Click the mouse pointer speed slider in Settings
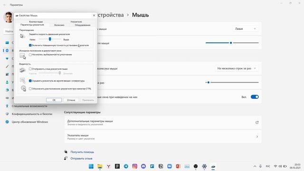The width and height of the screenshot is (304, 171). pyautogui.click(x=232, y=43)
